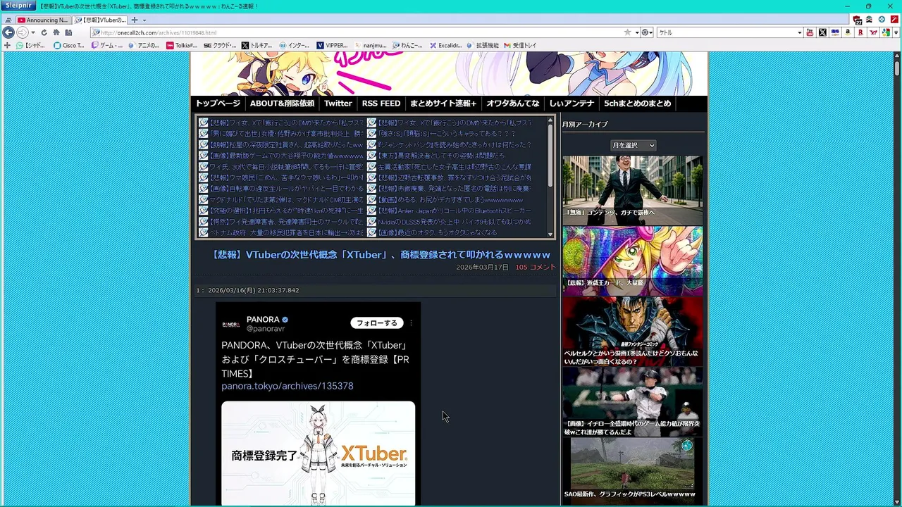
Task: Follow PANORA with フォローする button
Action: click(377, 323)
